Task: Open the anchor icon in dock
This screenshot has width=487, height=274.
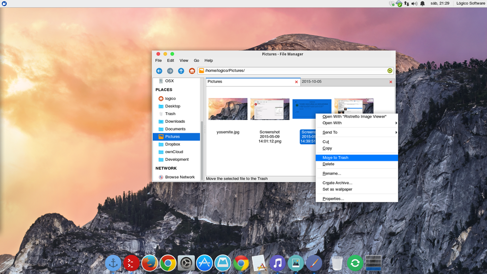Action: pos(113,264)
